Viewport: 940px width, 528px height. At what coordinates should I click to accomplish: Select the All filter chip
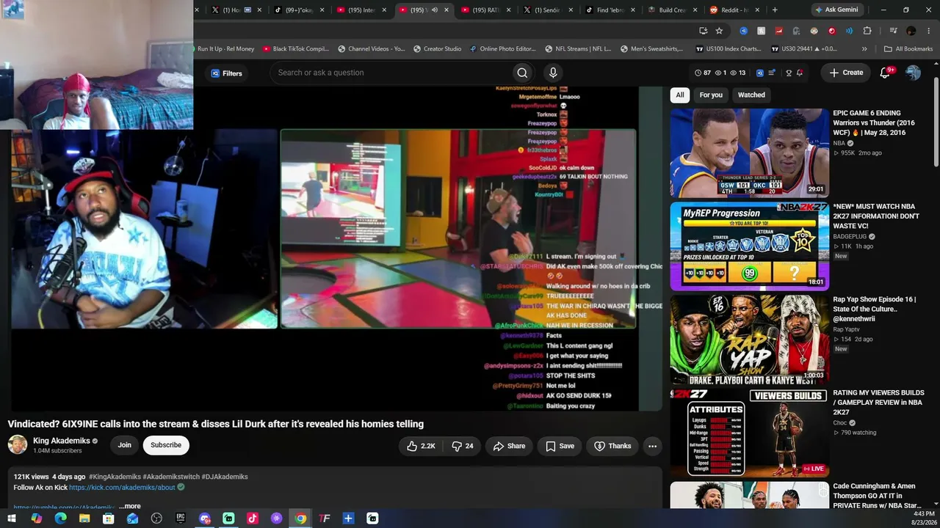click(x=680, y=95)
